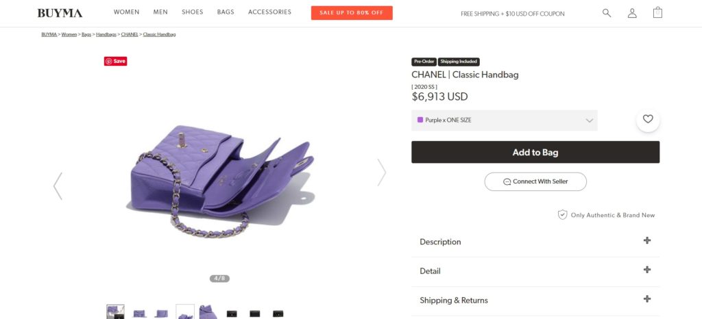The image size is (702, 319).
Task: Click the Sale Up To 80% Off banner
Action: click(x=352, y=12)
